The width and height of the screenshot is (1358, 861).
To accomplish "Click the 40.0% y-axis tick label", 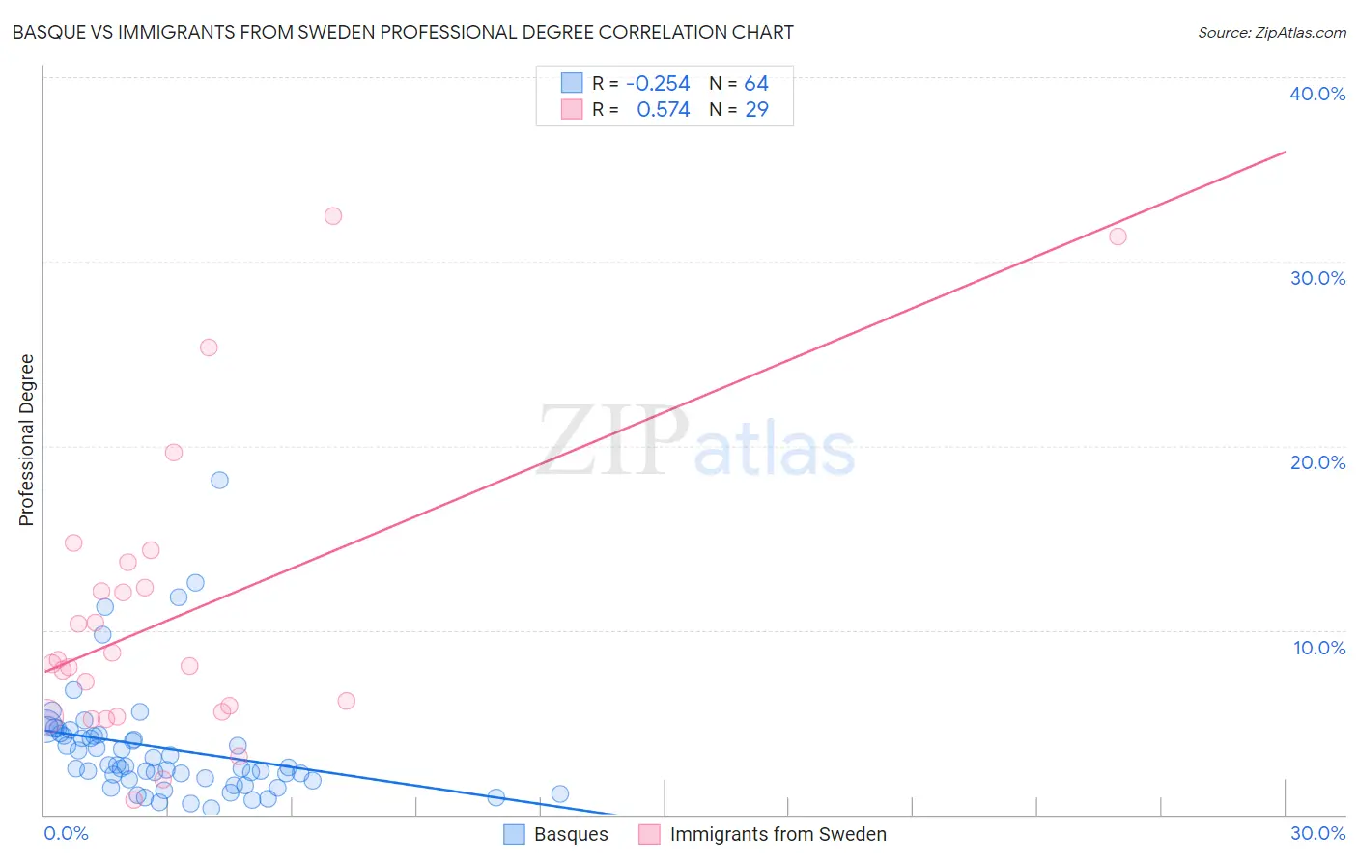I will coord(1317,94).
